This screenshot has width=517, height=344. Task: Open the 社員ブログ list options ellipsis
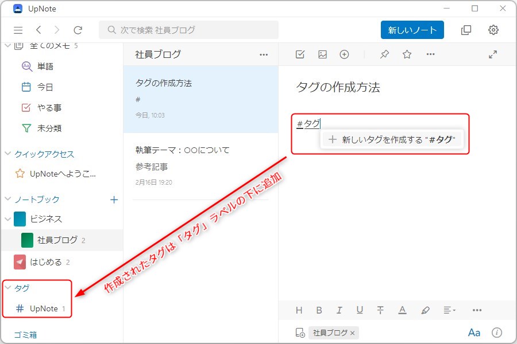click(264, 54)
